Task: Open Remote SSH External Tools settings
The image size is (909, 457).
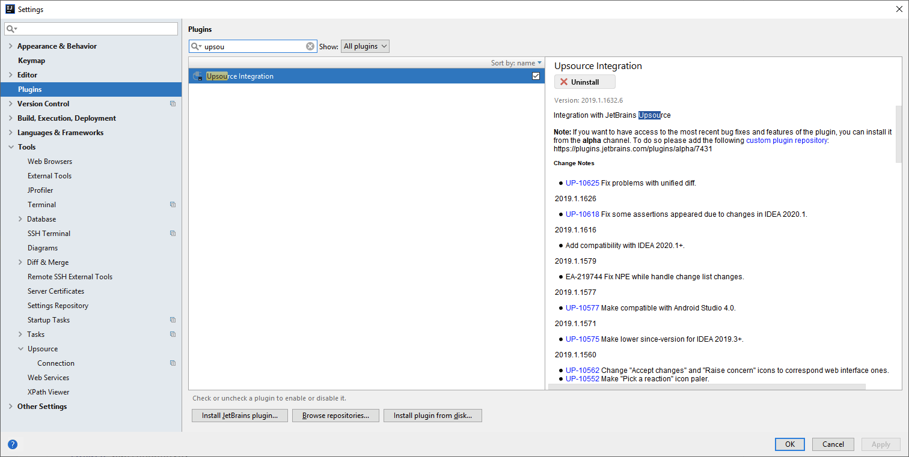Action: (70, 277)
